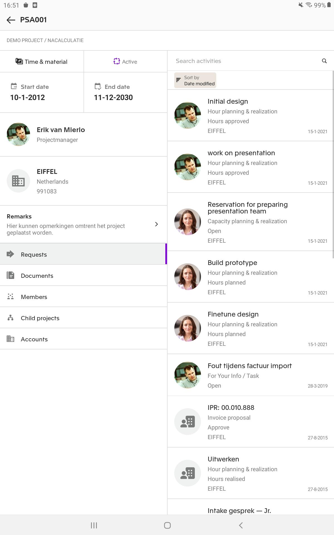Image resolution: width=334 pixels, height=535 pixels.
Task: Open the Sort by Date modified selector
Action: pyautogui.click(x=195, y=80)
